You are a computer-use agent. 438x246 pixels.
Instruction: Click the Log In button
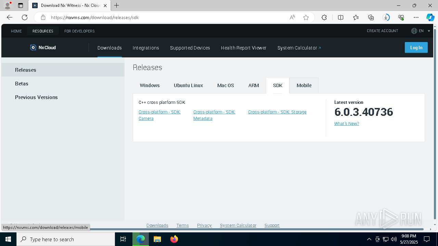tap(416, 47)
